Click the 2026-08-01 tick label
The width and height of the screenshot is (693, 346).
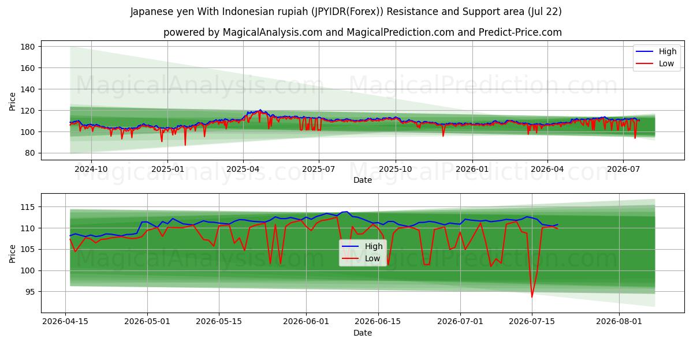pos(619,321)
